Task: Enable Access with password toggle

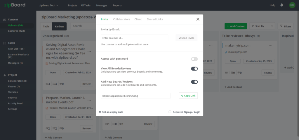Action: pos(194,59)
